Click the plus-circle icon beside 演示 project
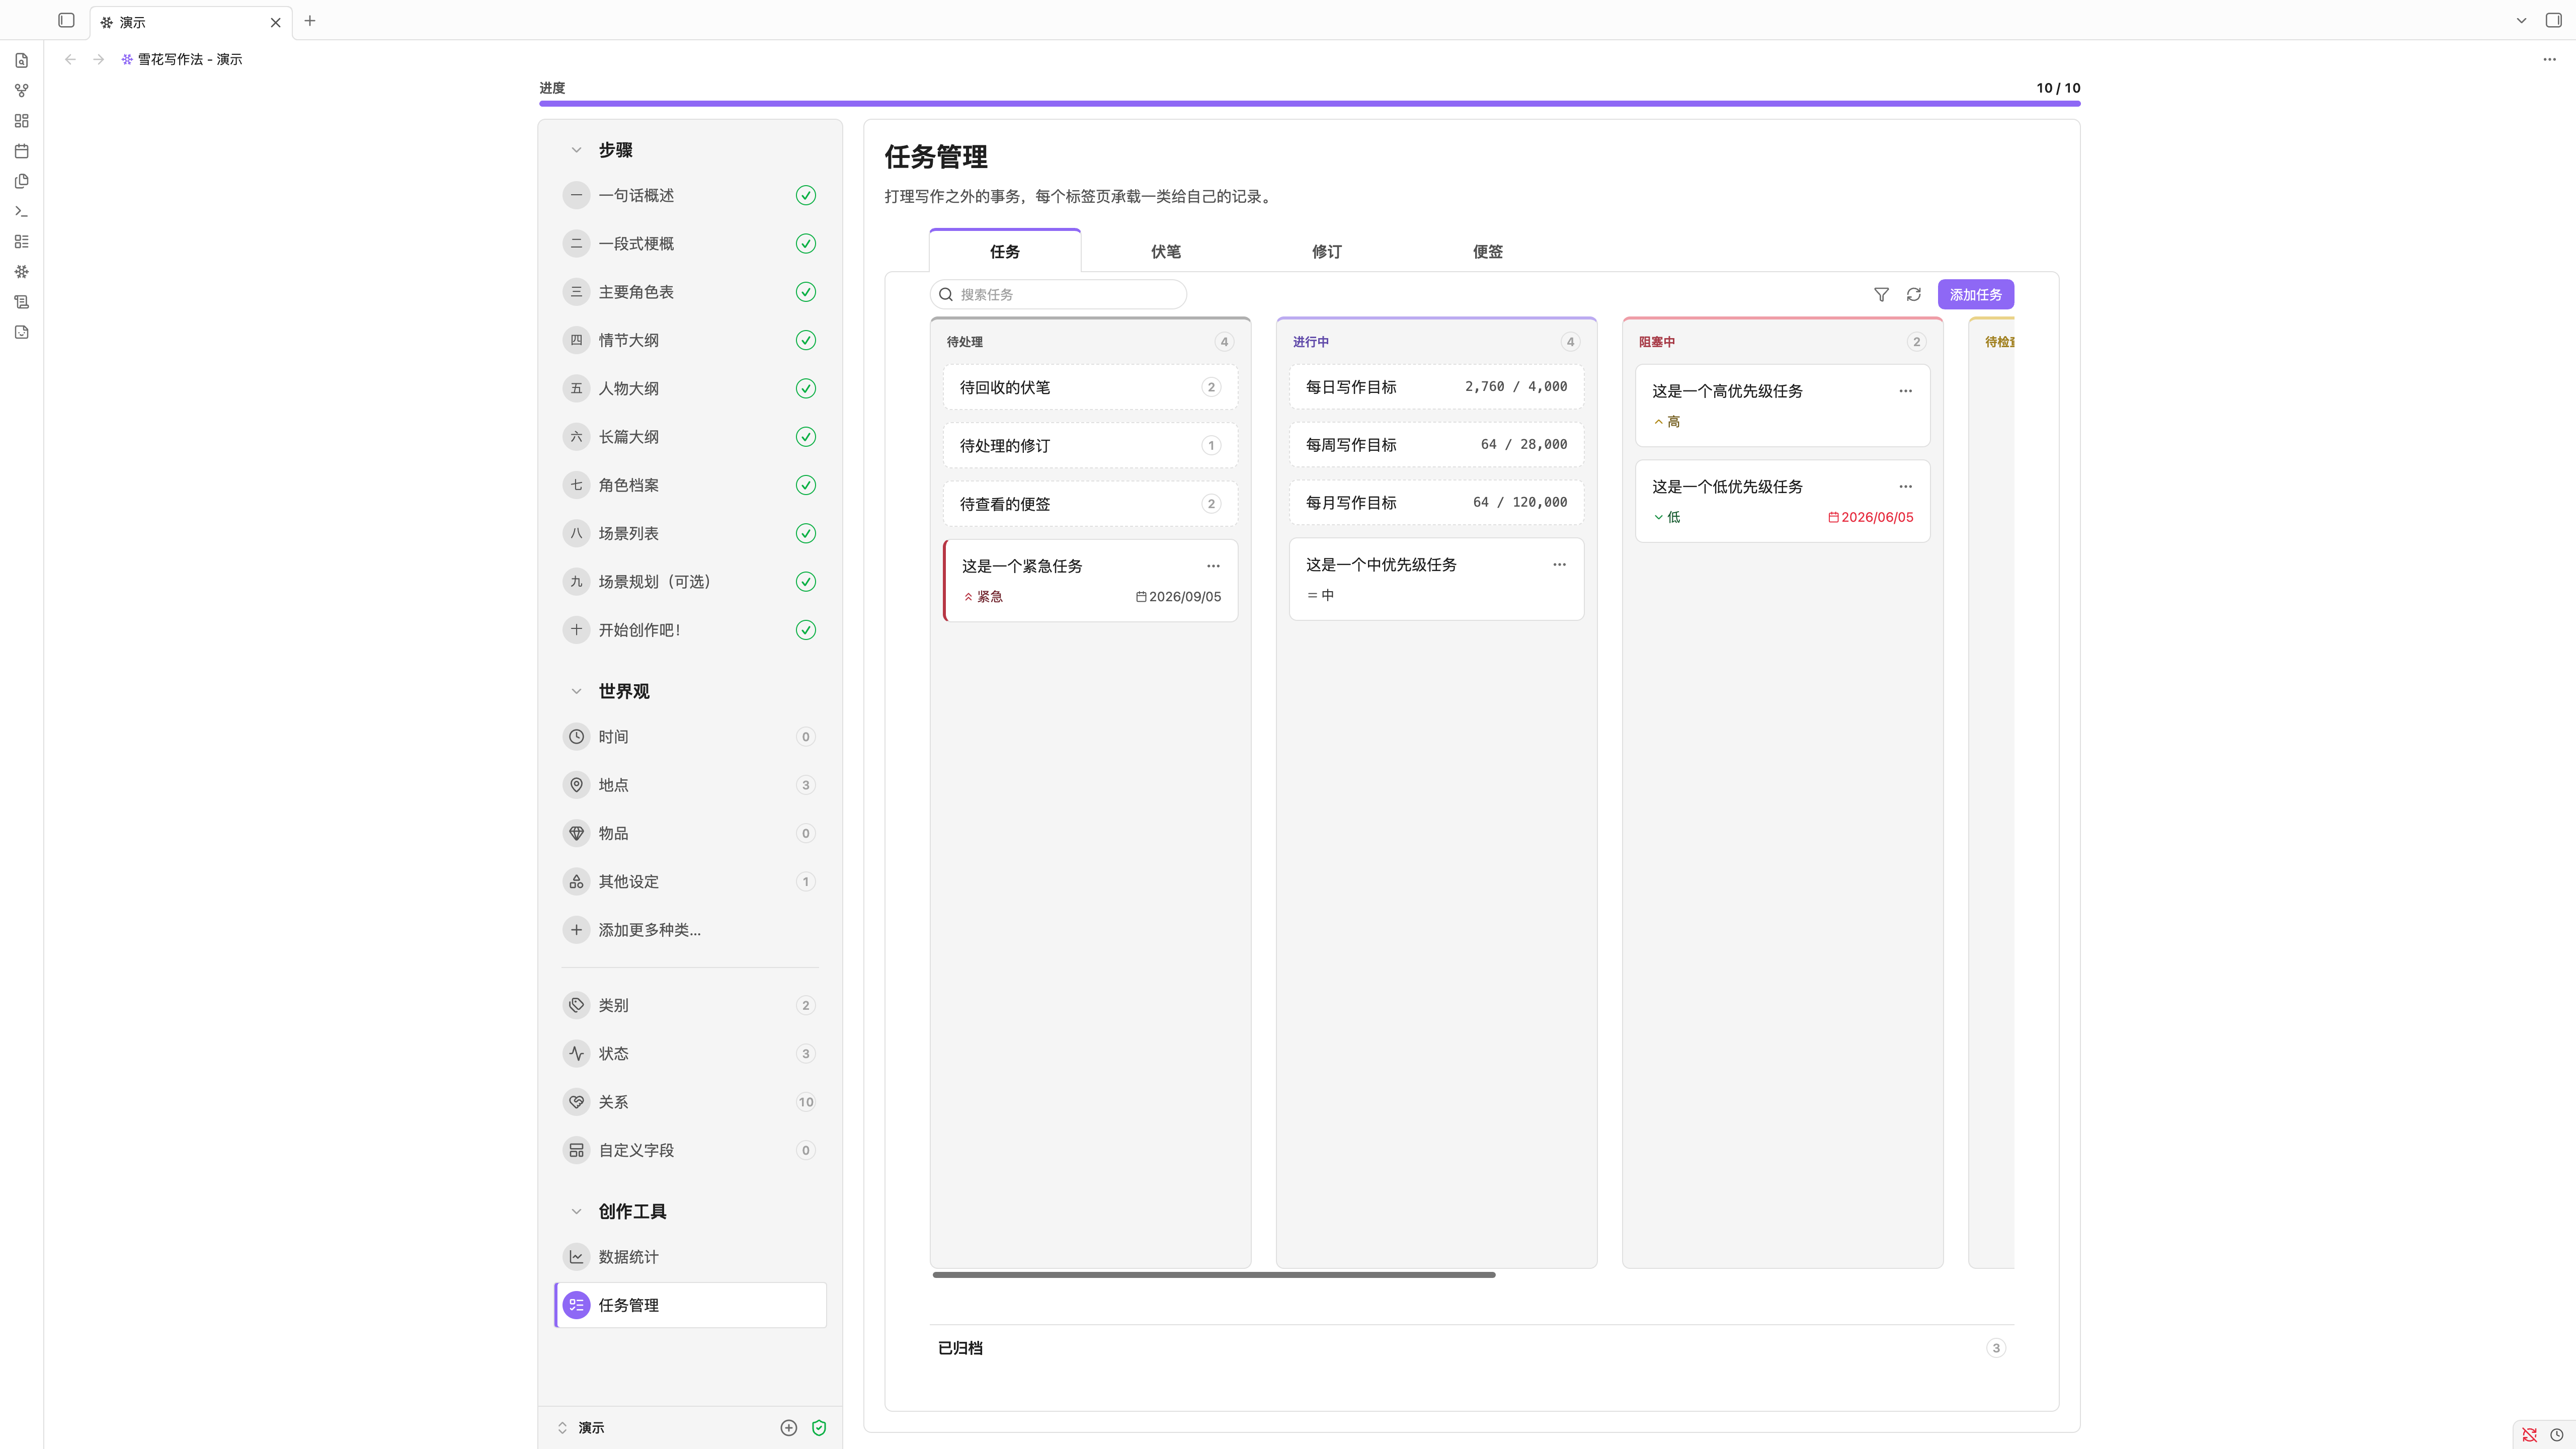 click(x=789, y=1428)
